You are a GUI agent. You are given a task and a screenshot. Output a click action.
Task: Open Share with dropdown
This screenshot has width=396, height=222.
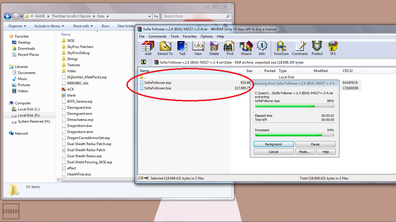[x=83, y=26]
